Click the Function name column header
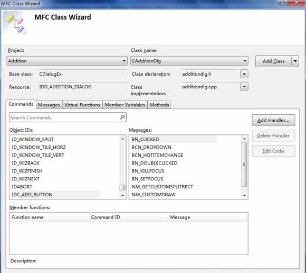This screenshot has width=306, height=273. [50, 217]
